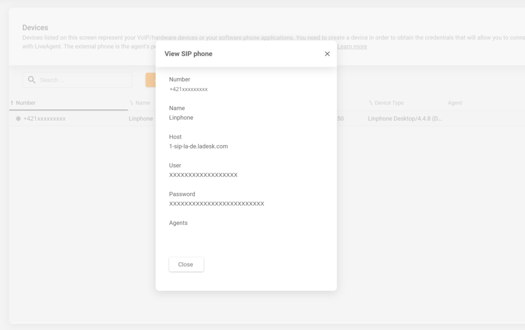
Task: Click the Linphone name cell in the table
Action: (140, 118)
